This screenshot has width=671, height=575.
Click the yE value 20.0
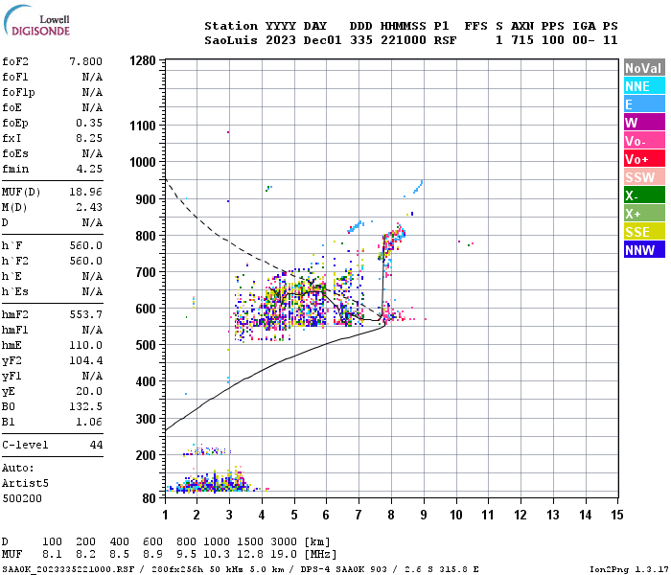point(89,391)
